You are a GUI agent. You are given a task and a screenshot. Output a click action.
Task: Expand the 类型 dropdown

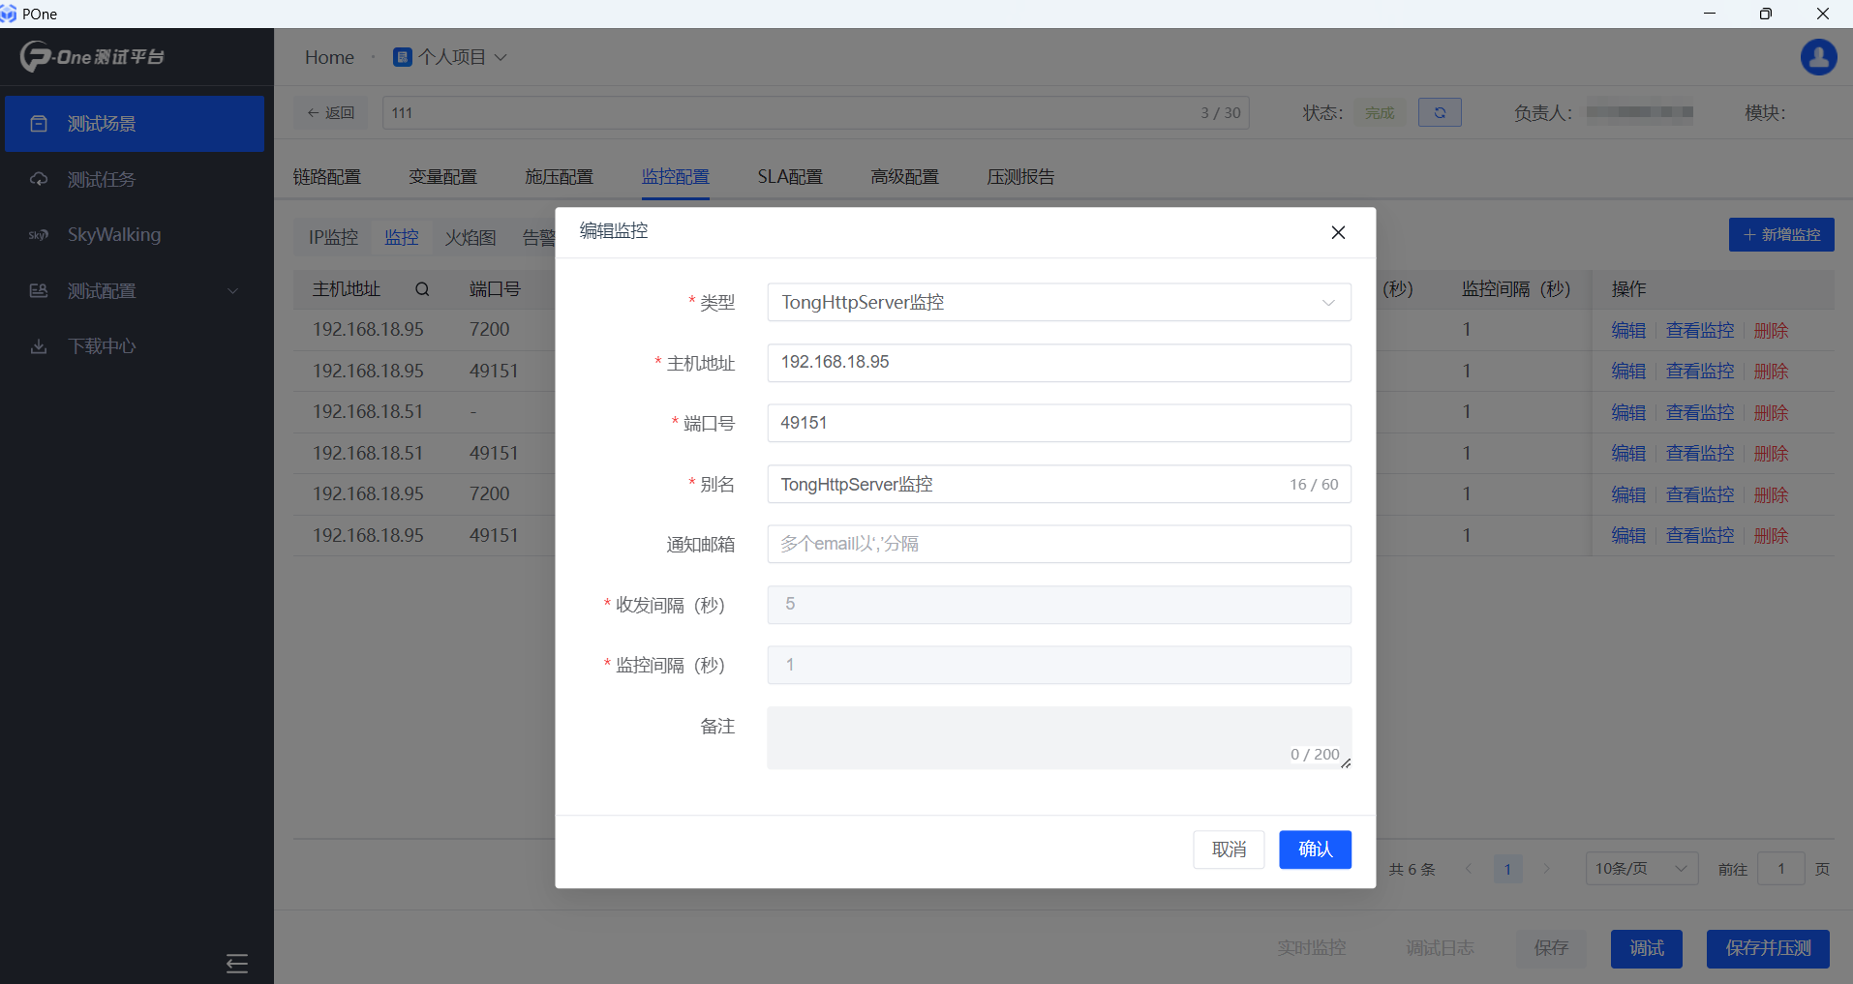1058,302
